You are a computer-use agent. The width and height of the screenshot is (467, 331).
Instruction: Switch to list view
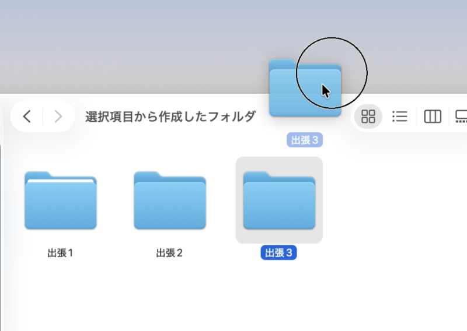point(400,117)
